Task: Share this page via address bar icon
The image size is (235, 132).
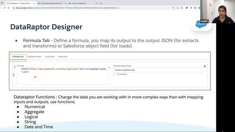Action: [178, 8]
